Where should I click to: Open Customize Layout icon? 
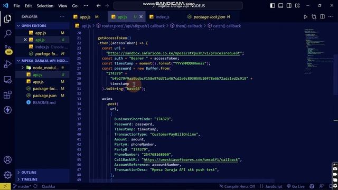coord(297,6)
